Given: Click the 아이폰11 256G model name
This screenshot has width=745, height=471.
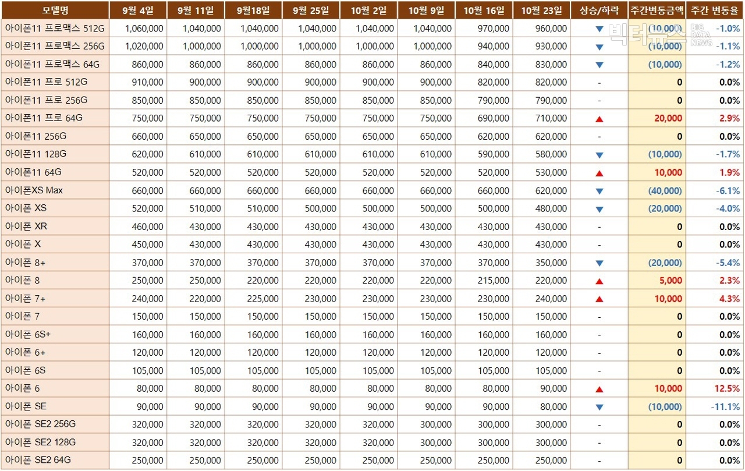Looking at the screenshot, I should tap(36, 136).
